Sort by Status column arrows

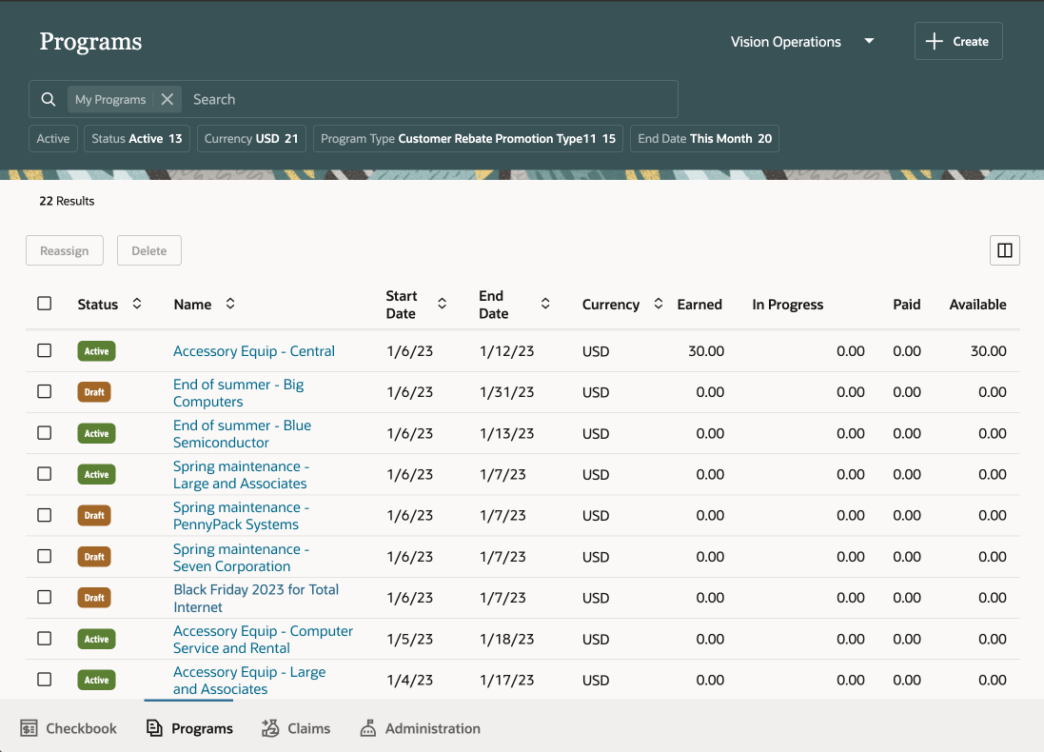pyautogui.click(x=137, y=304)
